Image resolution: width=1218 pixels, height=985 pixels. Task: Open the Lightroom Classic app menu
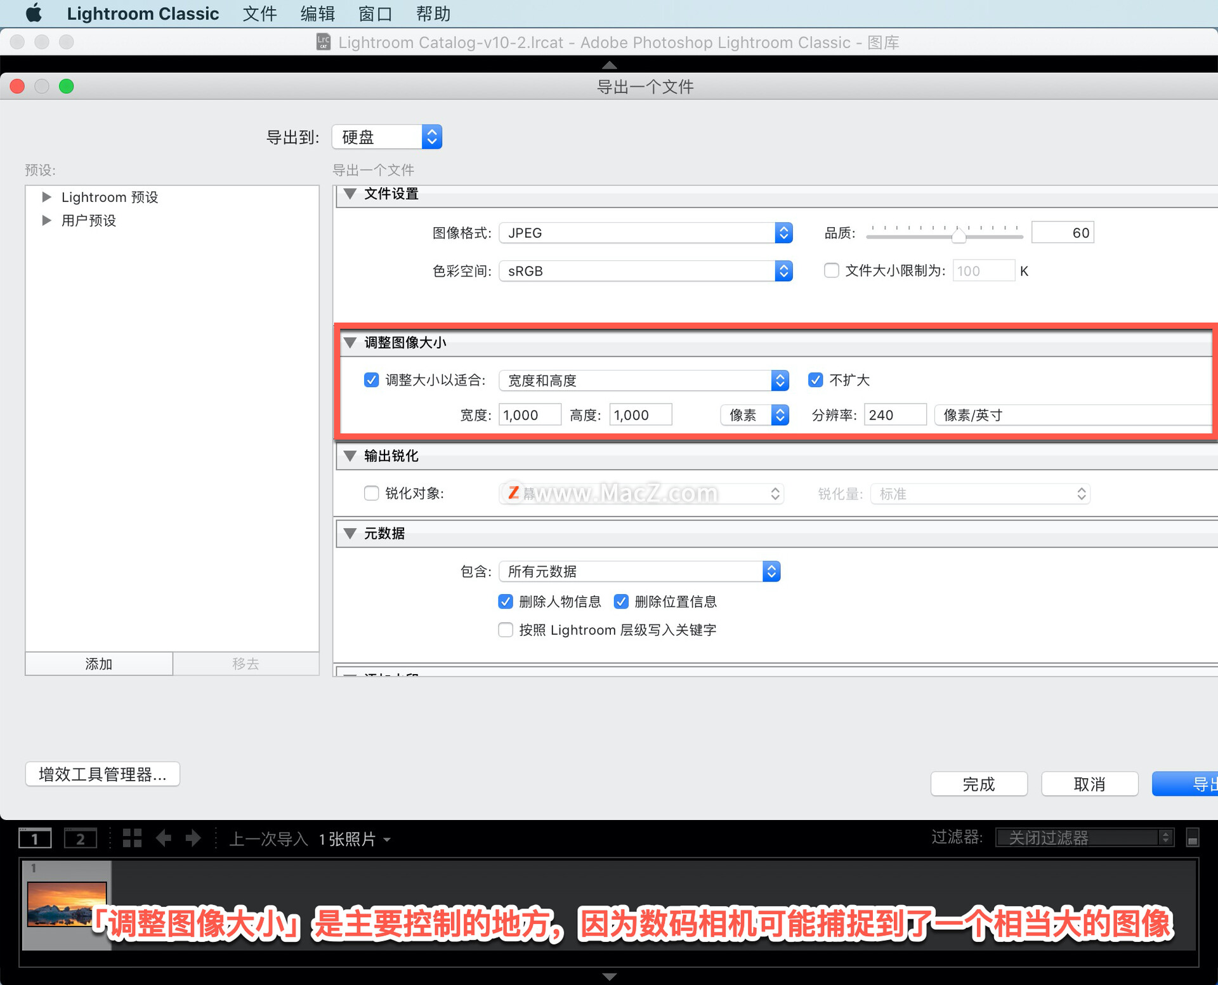(143, 13)
